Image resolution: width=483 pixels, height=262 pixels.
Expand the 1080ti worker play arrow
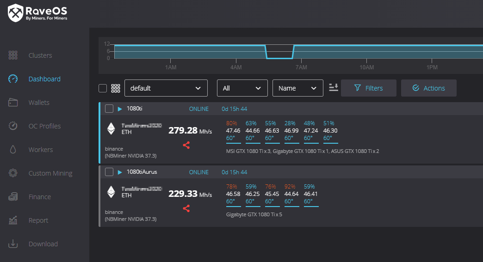(x=120, y=109)
